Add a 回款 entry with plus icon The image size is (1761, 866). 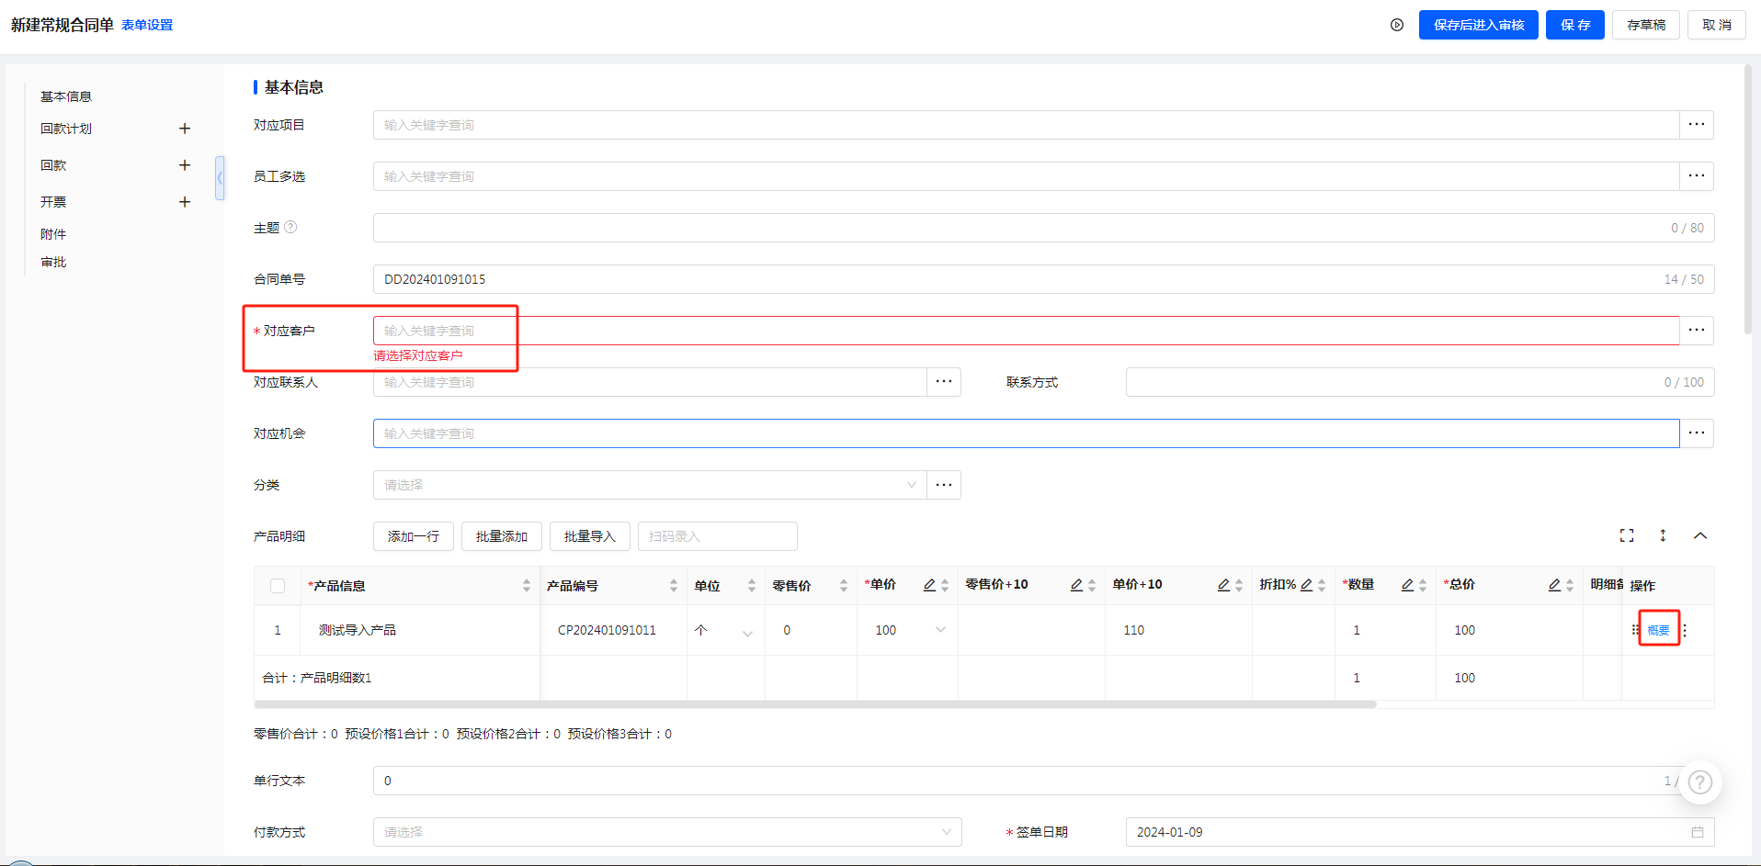pos(185,165)
